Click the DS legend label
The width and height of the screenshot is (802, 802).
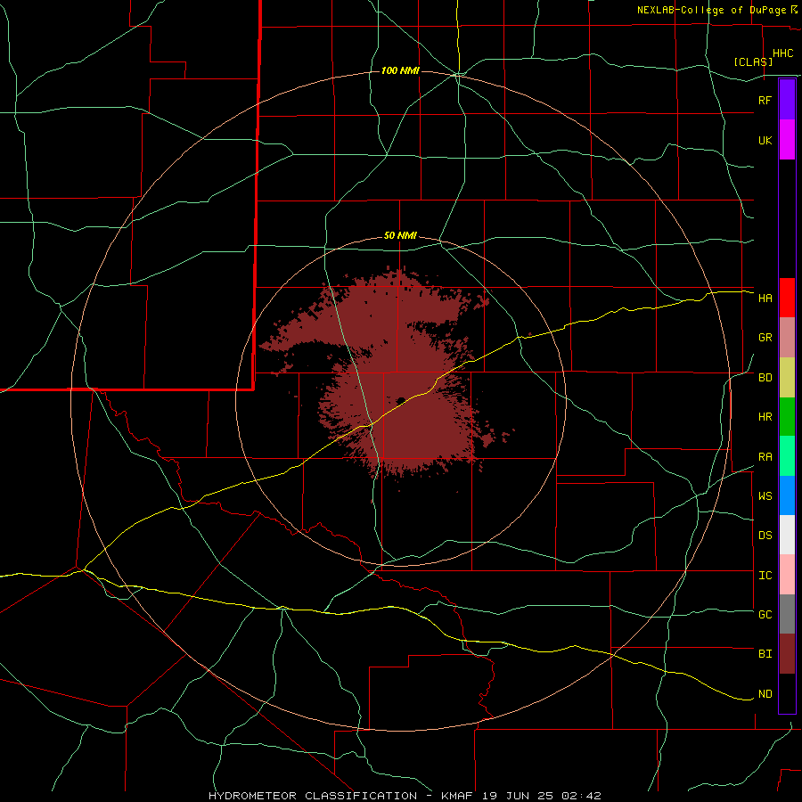(x=765, y=536)
